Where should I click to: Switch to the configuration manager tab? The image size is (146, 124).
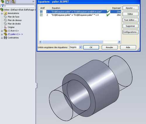(13, 2)
